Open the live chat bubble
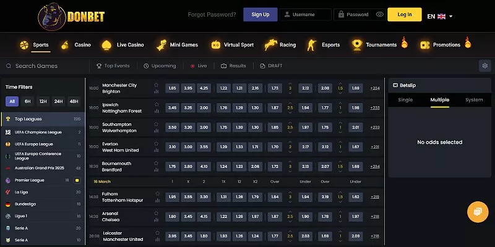 coord(478,212)
